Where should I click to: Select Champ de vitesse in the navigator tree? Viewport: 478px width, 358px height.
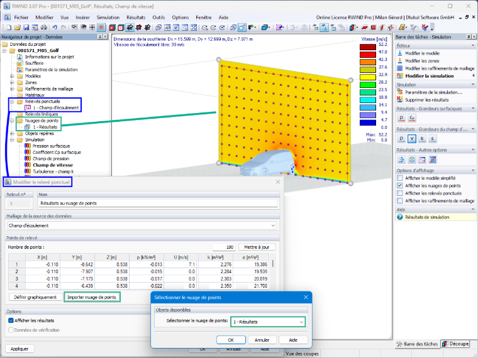[53, 165]
